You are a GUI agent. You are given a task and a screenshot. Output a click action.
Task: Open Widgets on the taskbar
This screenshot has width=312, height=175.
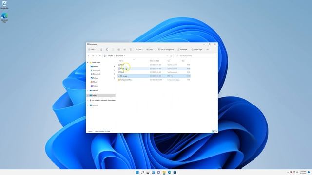(x=153, y=172)
